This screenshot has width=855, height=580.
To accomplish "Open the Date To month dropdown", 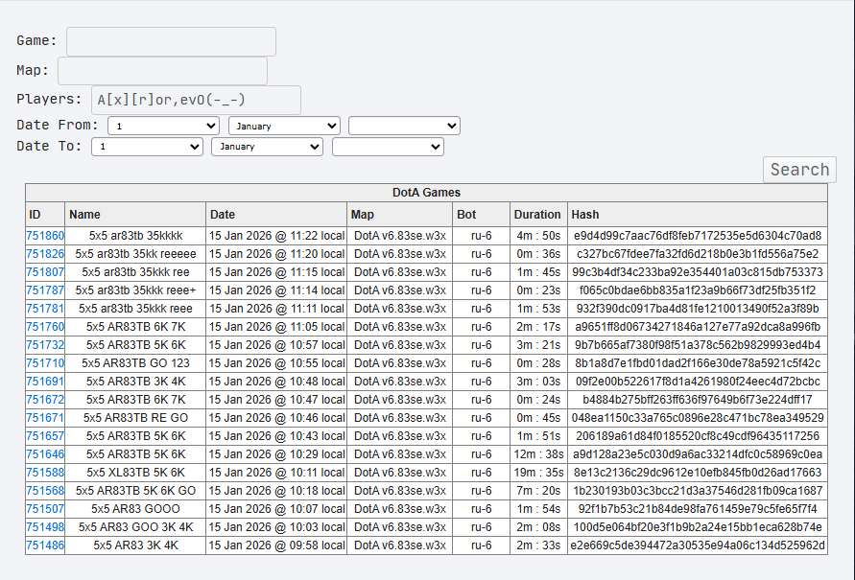I will (x=267, y=147).
